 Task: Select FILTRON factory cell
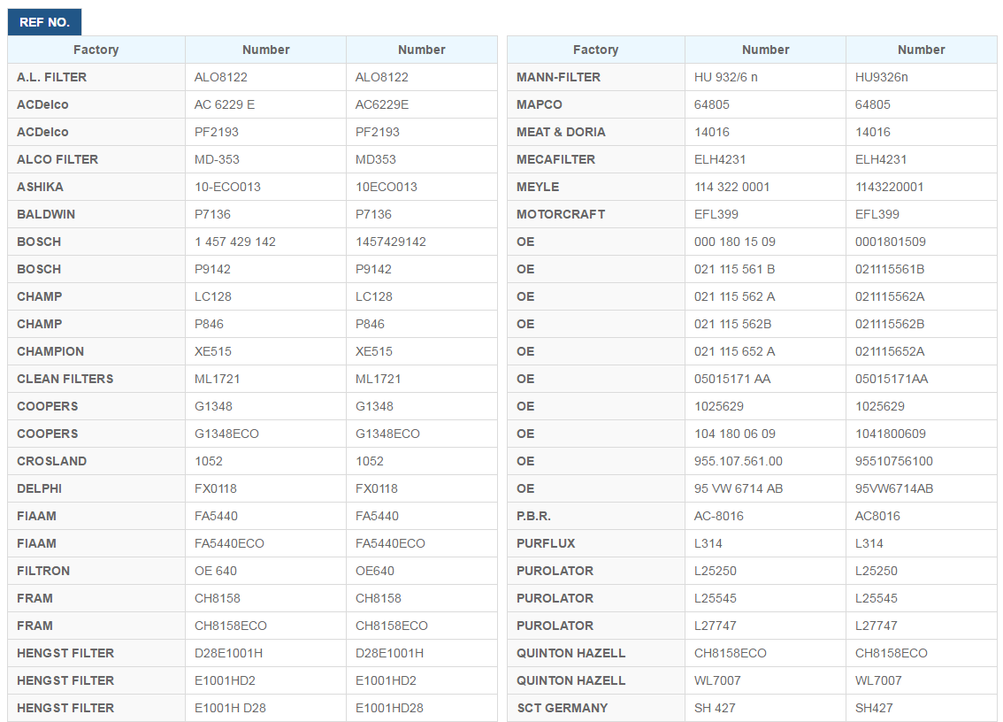pos(96,571)
